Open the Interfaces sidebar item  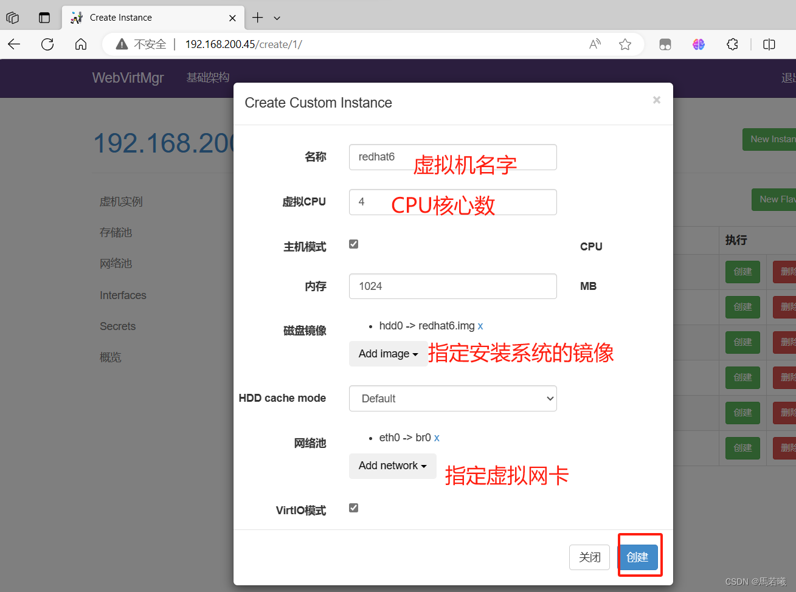tap(123, 295)
